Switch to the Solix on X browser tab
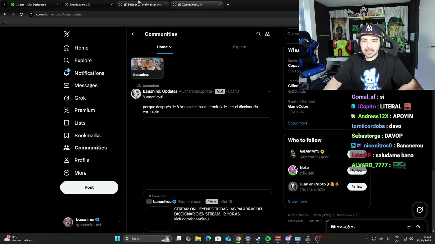The height and width of the screenshot is (244, 435). [143, 5]
